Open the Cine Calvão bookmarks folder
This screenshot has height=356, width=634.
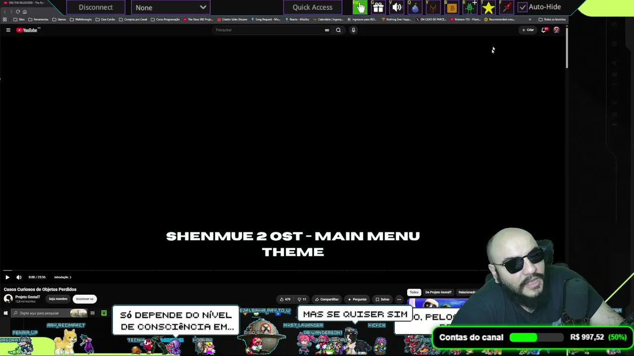point(106,19)
